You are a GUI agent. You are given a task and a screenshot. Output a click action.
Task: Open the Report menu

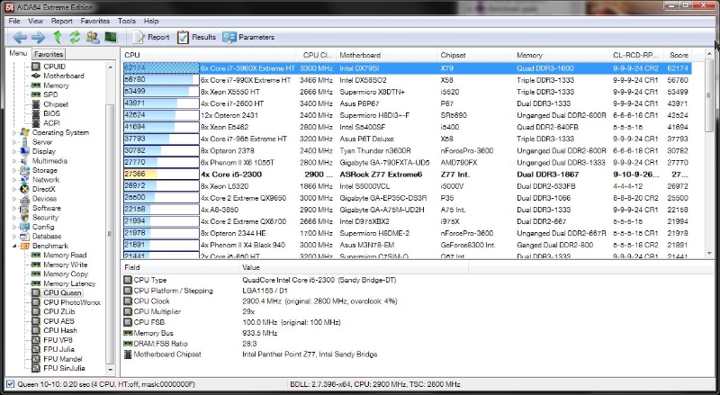coord(61,21)
